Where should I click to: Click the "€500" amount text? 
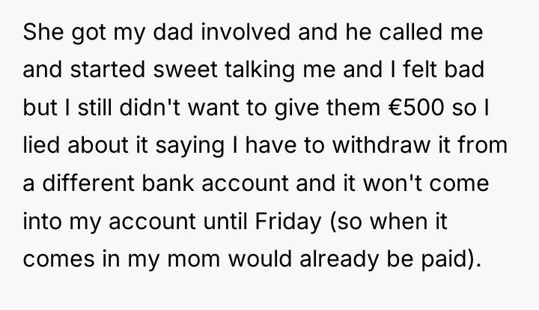click(416, 107)
